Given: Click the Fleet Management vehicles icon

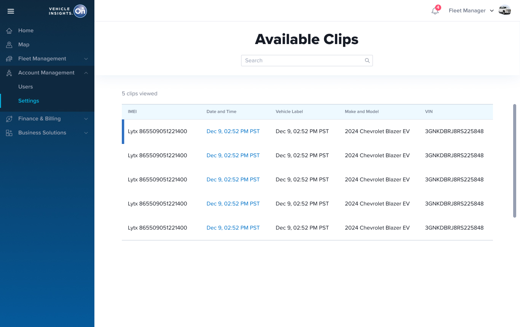Looking at the screenshot, I should pos(9,59).
